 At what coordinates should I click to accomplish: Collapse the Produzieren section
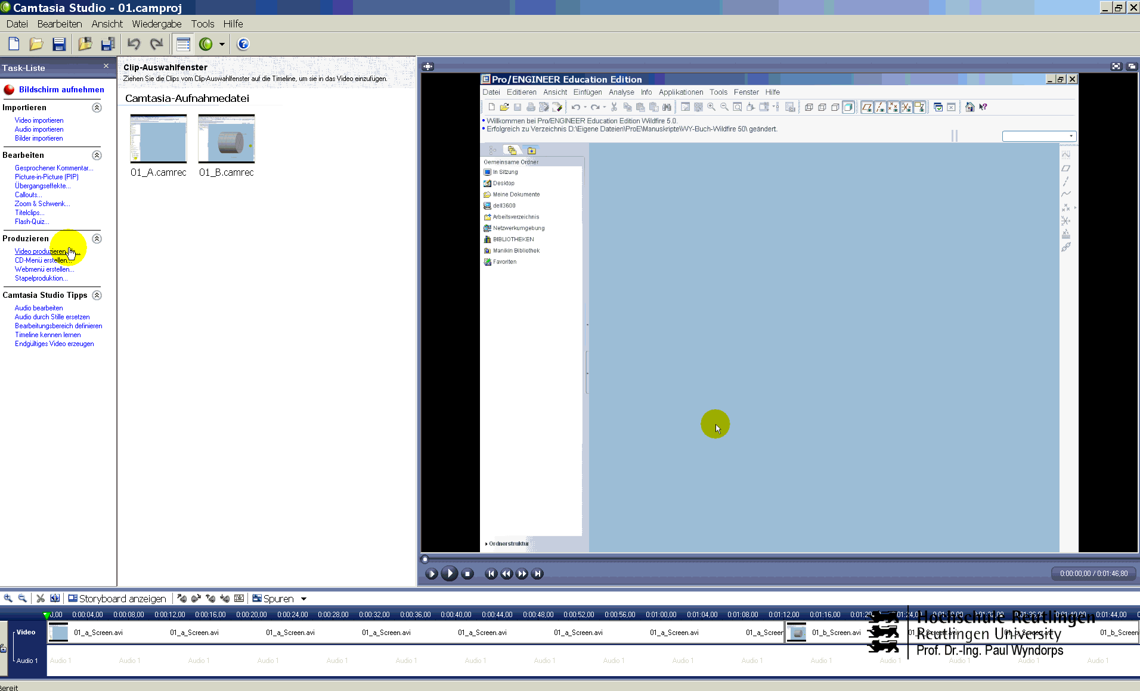(x=97, y=238)
